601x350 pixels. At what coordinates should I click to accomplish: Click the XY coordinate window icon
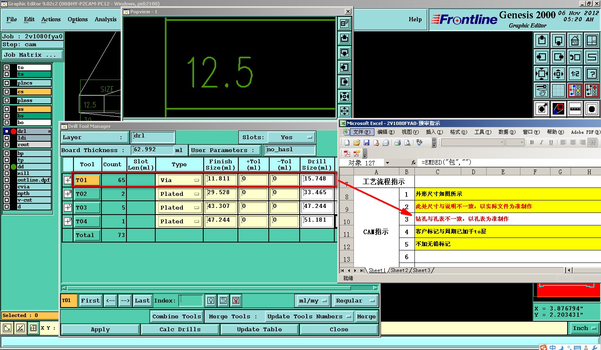point(591,40)
